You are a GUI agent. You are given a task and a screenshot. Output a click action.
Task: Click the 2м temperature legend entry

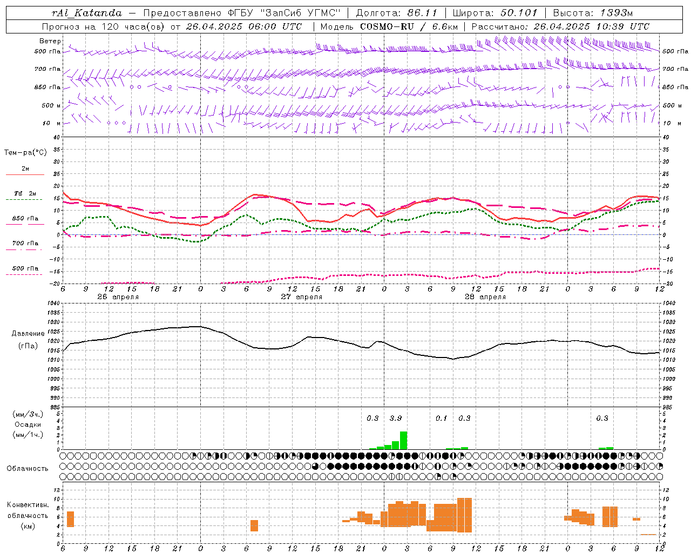(25, 168)
